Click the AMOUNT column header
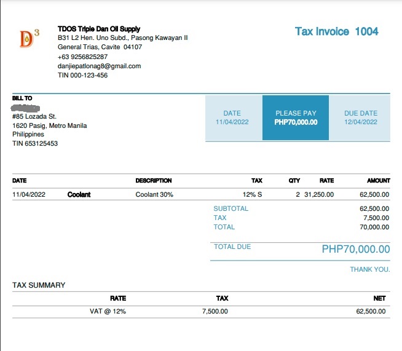Image resolution: width=402 pixels, height=351 pixels. (379, 181)
